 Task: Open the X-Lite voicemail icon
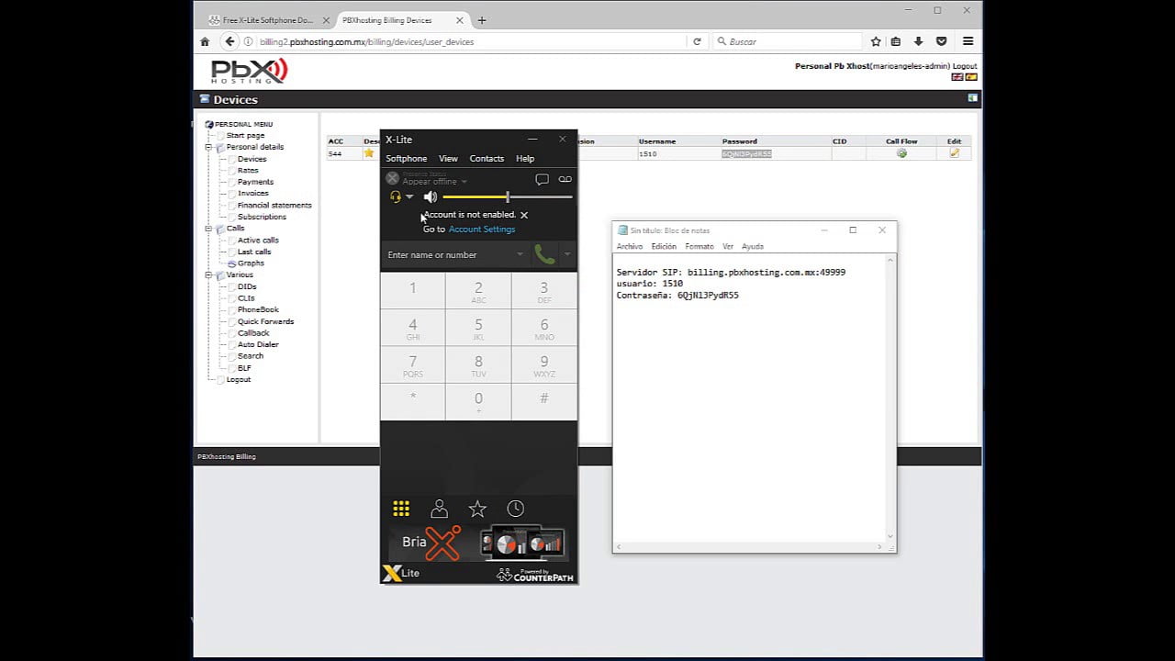click(x=565, y=180)
